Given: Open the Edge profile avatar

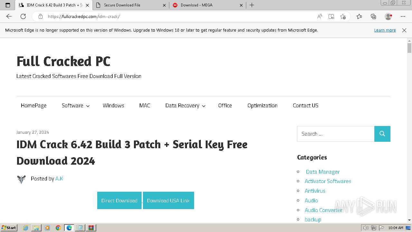Looking at the screenshot, I should point(389,16).
